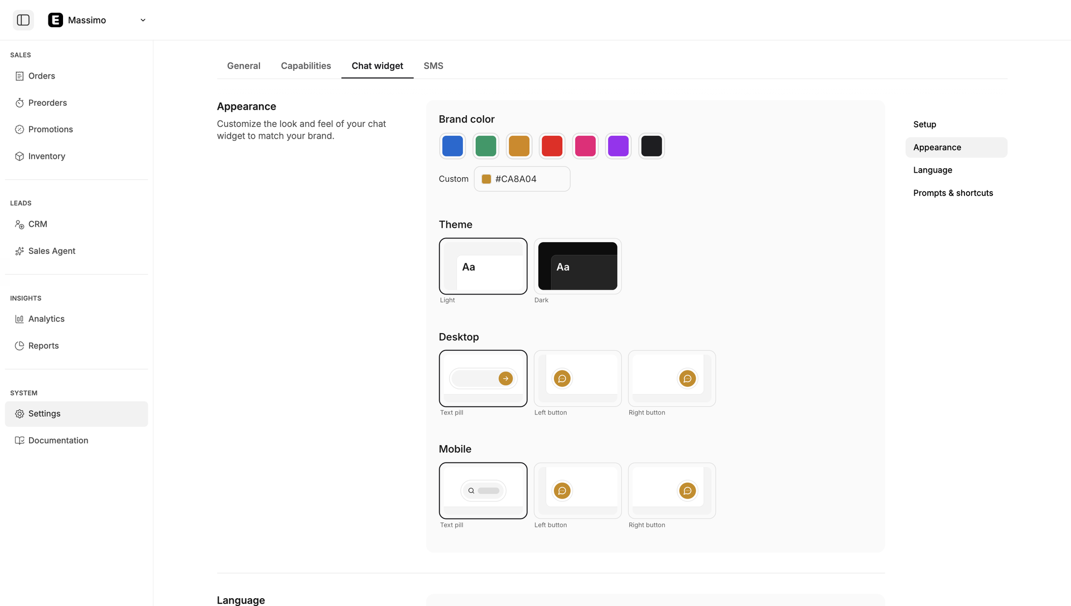Choose Desktop Left button layout
Viewport: 1071px width, 606px height.
pyautogui.click(x=577, y=379)
